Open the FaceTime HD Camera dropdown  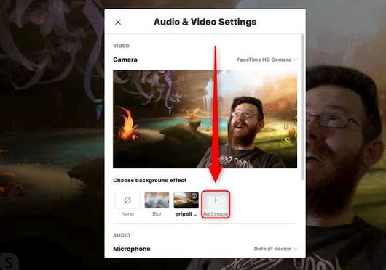(x=267, y=60)
